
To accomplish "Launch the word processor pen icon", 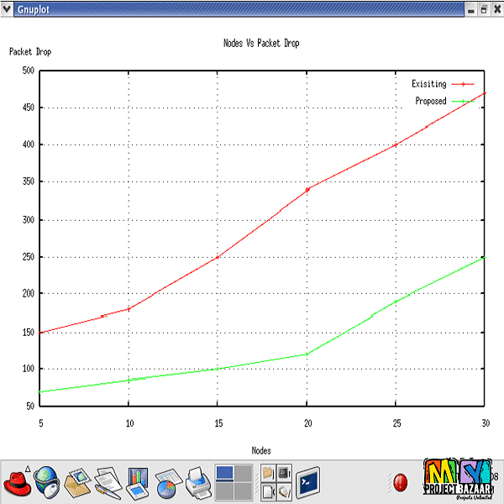I will [108, 482].
